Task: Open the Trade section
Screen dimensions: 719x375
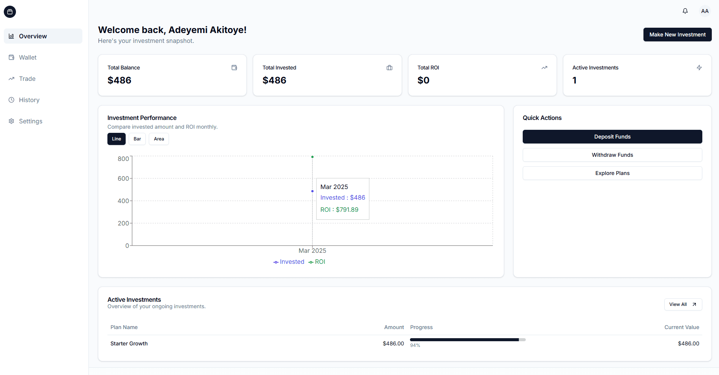Action: pyautogui.click(x=43, y=79)
